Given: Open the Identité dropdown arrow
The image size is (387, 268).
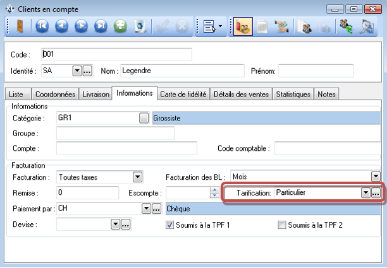Looking at the screenshot, I should pyautogui.click(x=77, y=71).
